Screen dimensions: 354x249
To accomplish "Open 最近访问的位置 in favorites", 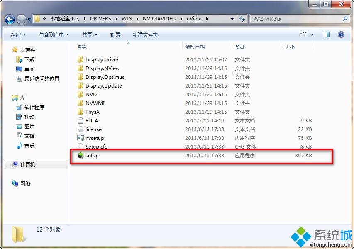I will coord(38,78).
